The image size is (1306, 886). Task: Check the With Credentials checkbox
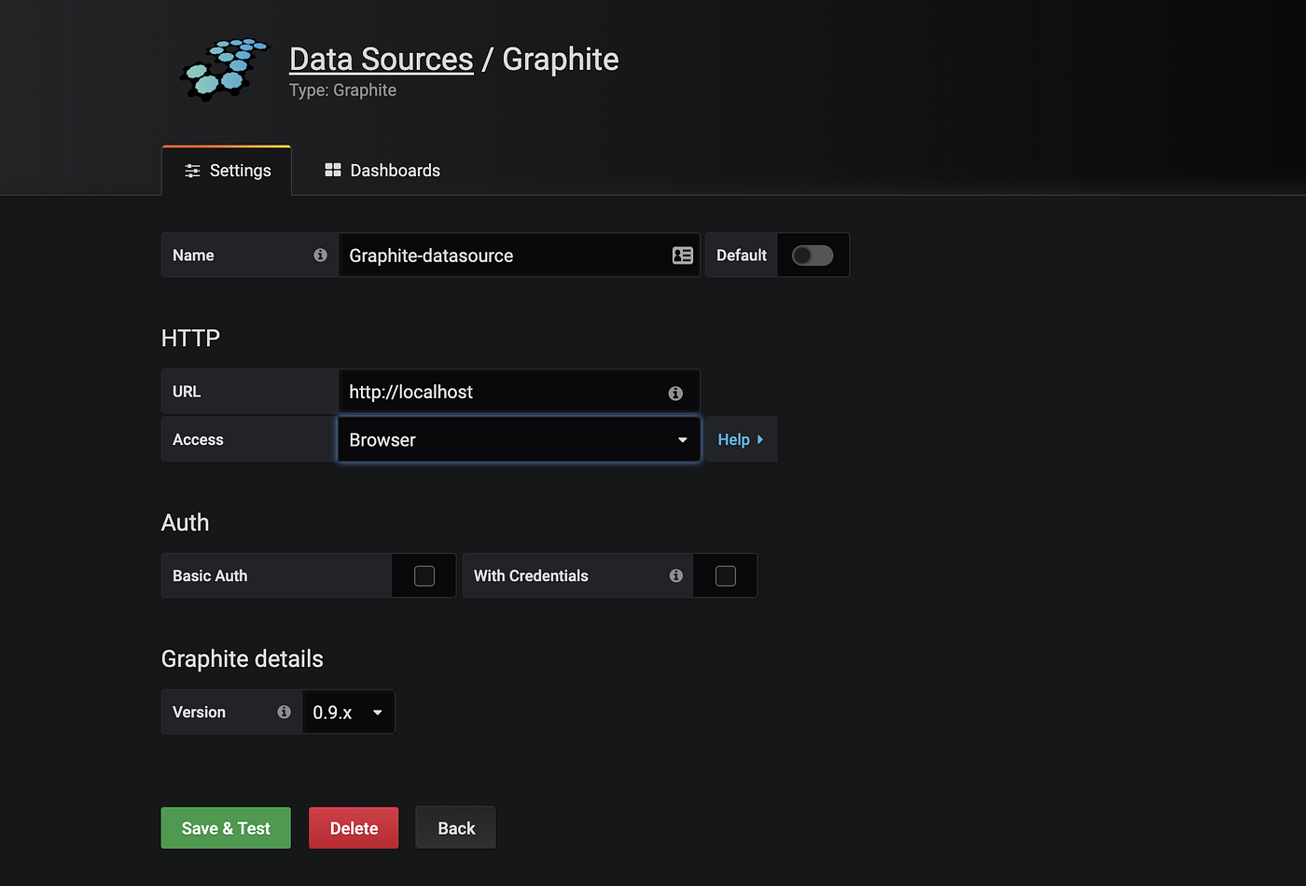click(x=726, y=576)
